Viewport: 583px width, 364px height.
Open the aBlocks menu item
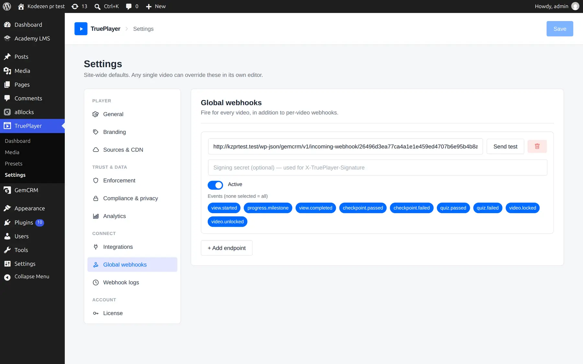click(32, 112)
